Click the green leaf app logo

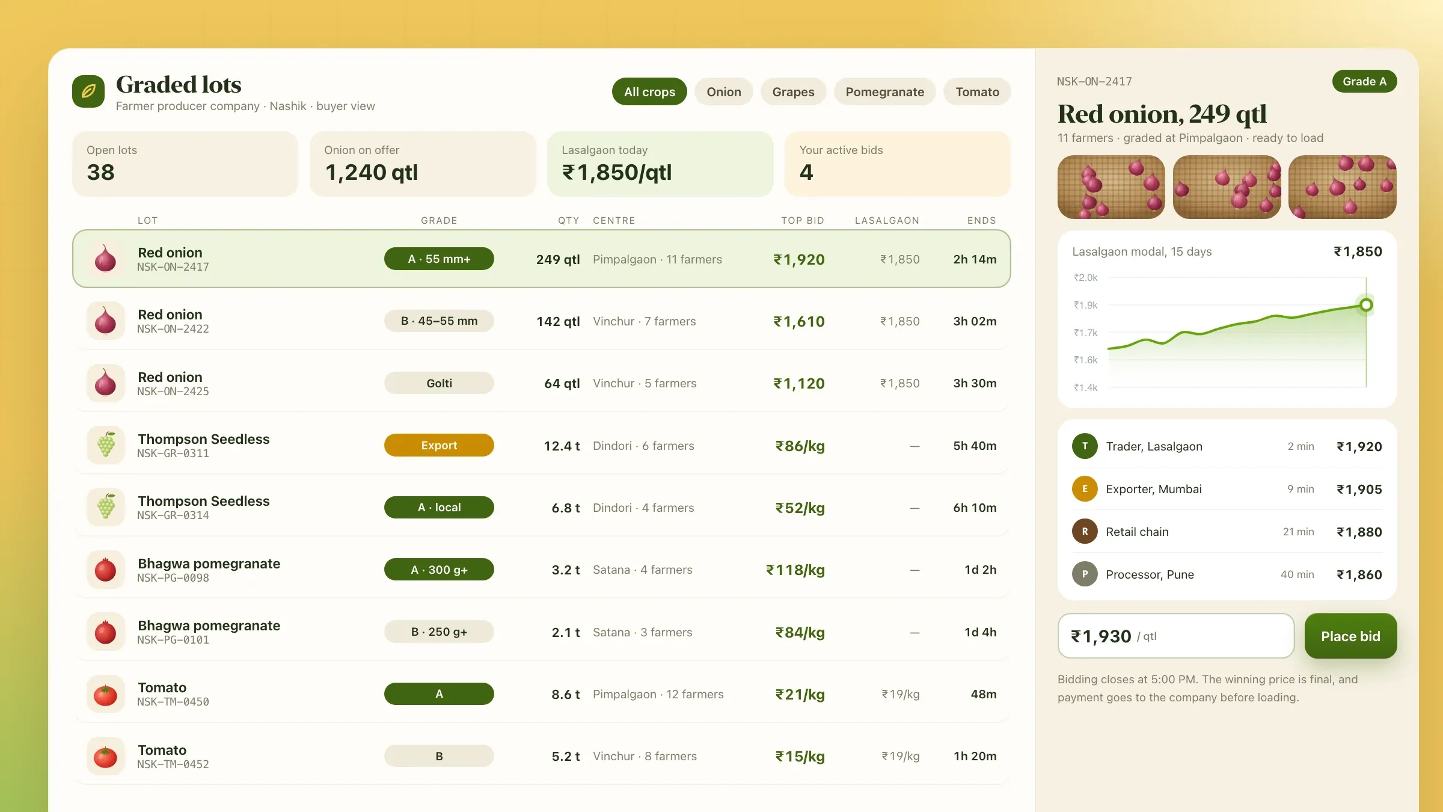coord(88,91)
